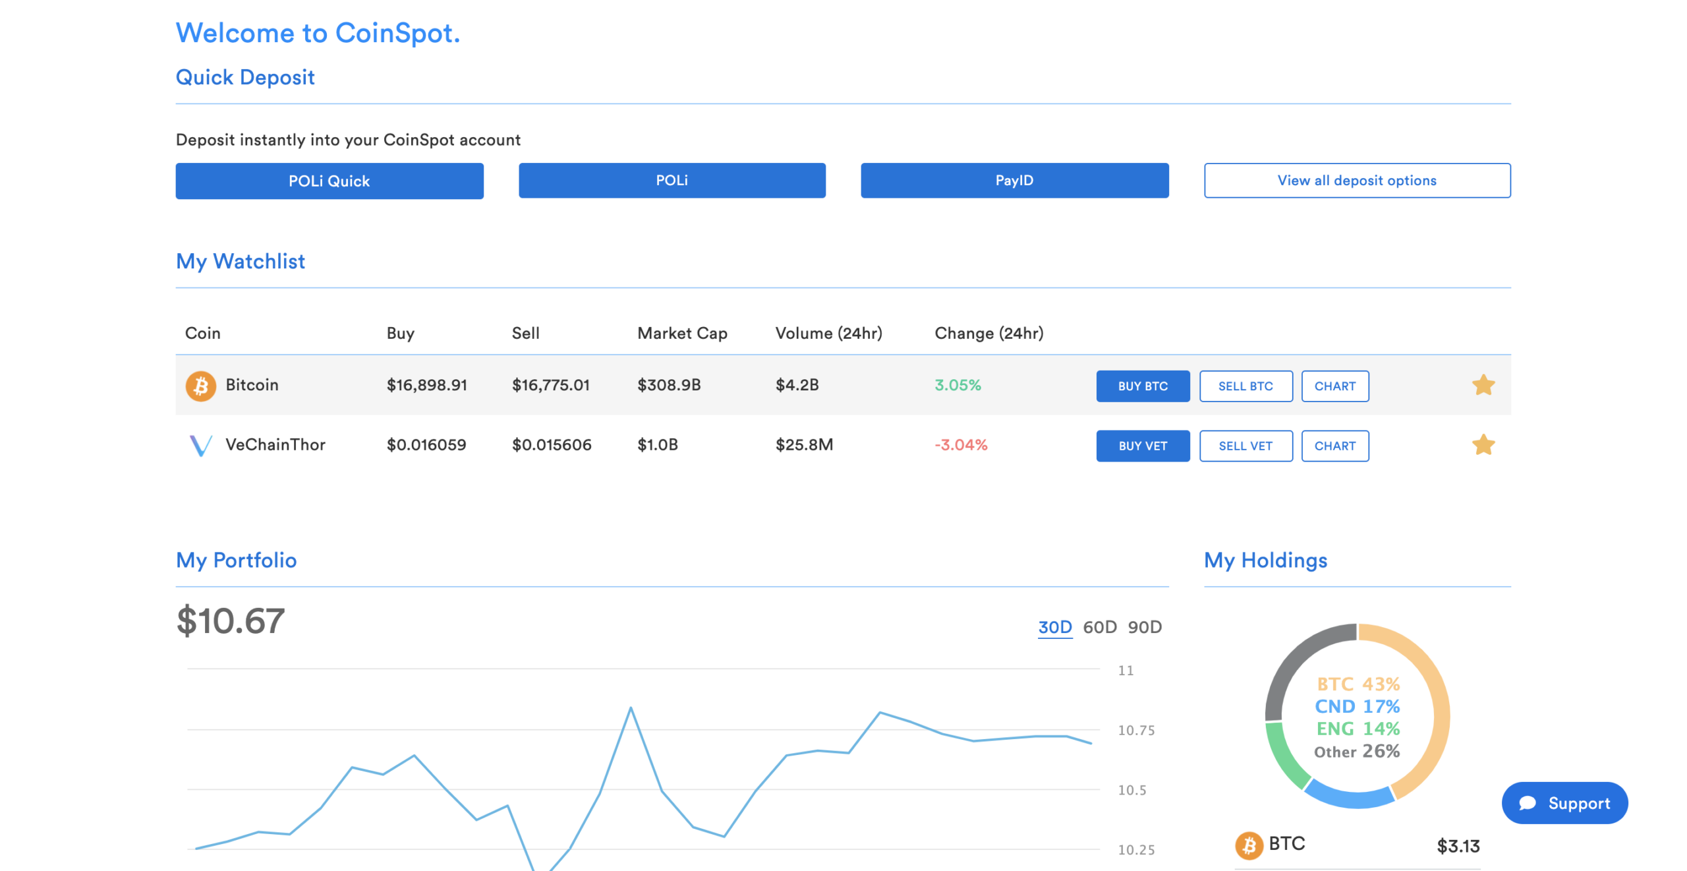Viewport: 1687px width, 871px height.
Task: Sort watchlist by Coin column
Action: click(203, 333)
